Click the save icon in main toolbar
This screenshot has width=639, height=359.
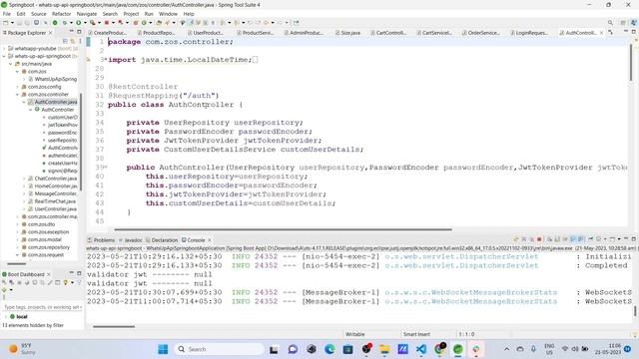click(x=19, y=23)
